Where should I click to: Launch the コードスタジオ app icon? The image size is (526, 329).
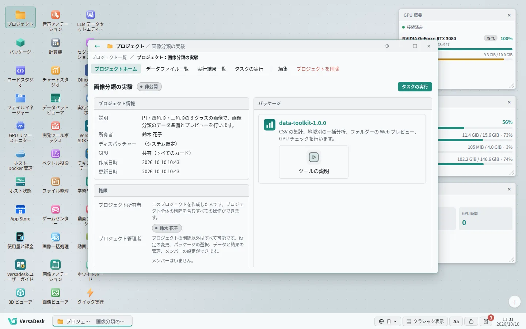click(x=20, y=76)
